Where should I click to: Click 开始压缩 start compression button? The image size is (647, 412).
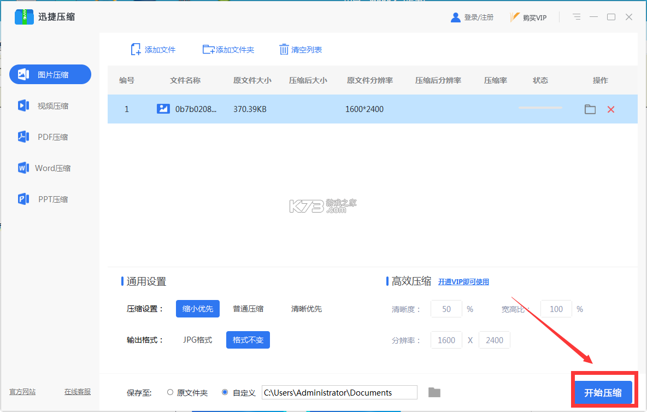click(603, 393)
